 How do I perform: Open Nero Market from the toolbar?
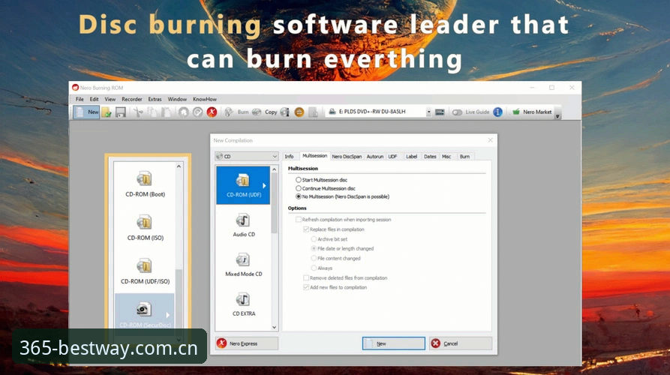pyautogui.click(x=532, y=112)
